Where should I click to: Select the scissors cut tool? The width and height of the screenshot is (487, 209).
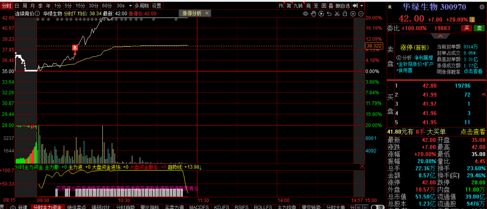click(x=337, y=14)
